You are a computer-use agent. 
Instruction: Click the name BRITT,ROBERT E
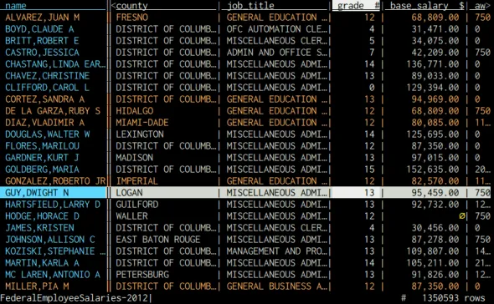(x=42, y=41)
